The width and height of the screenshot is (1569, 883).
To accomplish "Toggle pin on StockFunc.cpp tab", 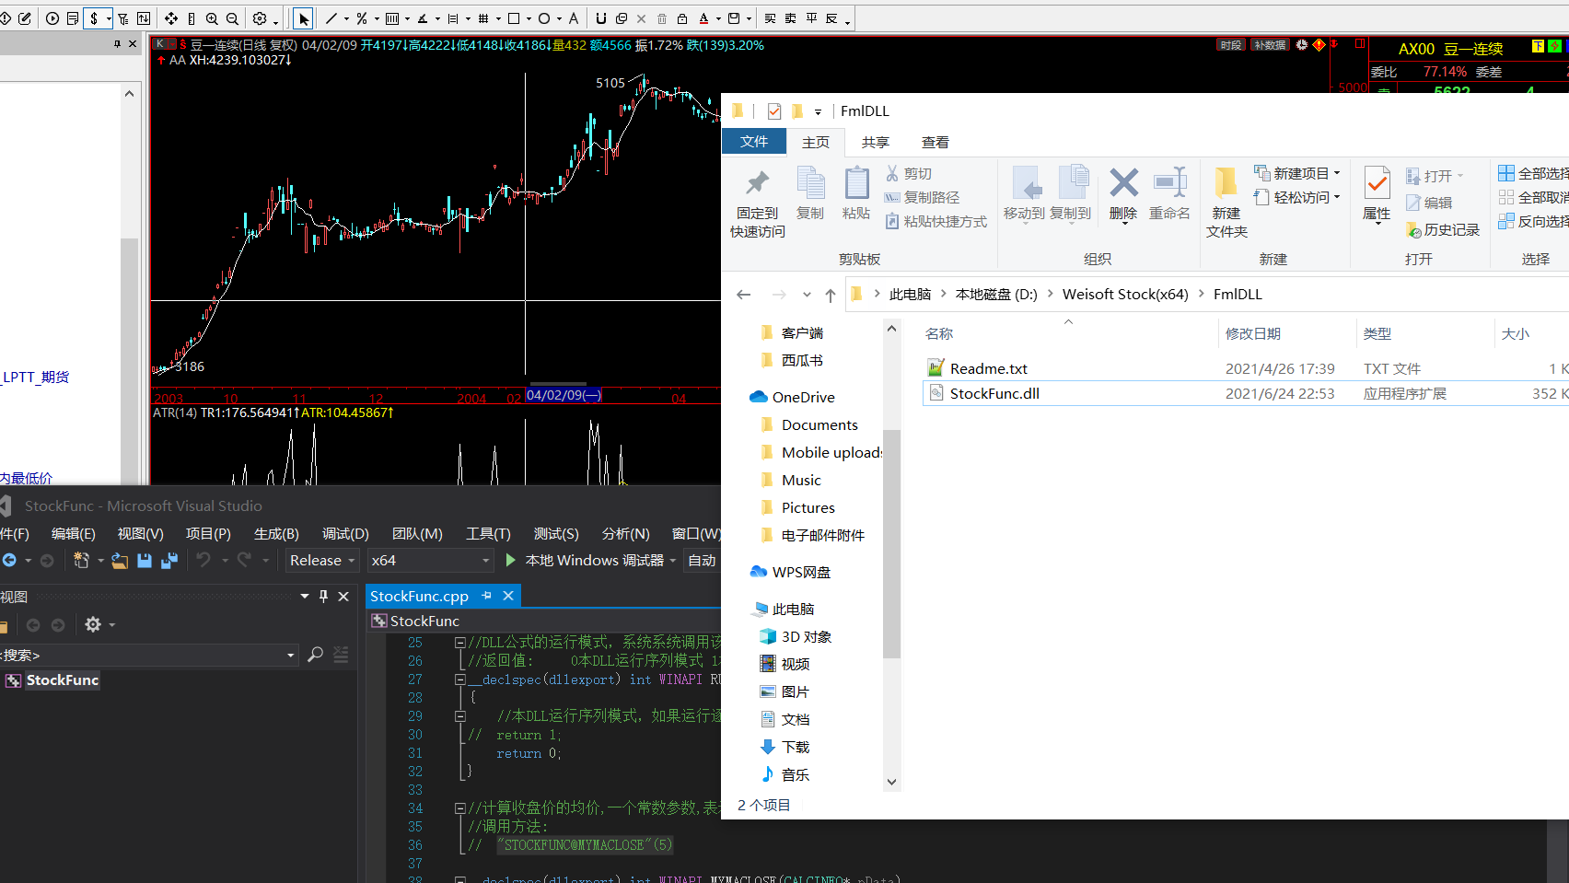I will click(x=486, y=596).
